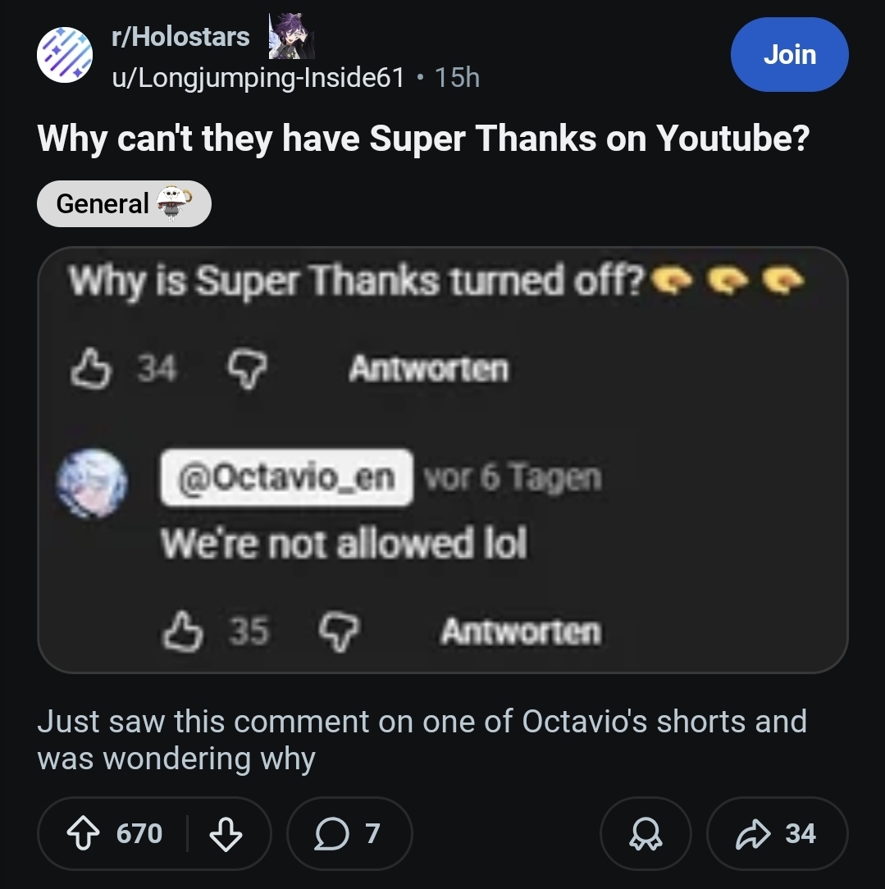
Task: Filter posts by General flair
Action: point(124,203)
